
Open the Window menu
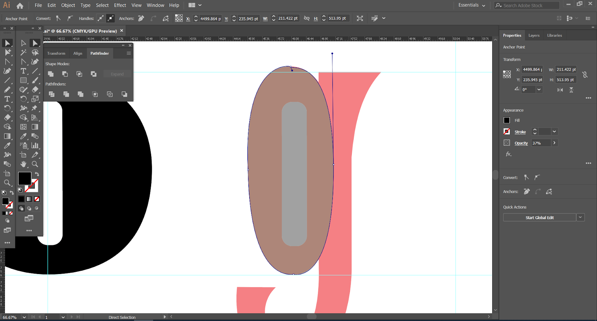[156, 5]
